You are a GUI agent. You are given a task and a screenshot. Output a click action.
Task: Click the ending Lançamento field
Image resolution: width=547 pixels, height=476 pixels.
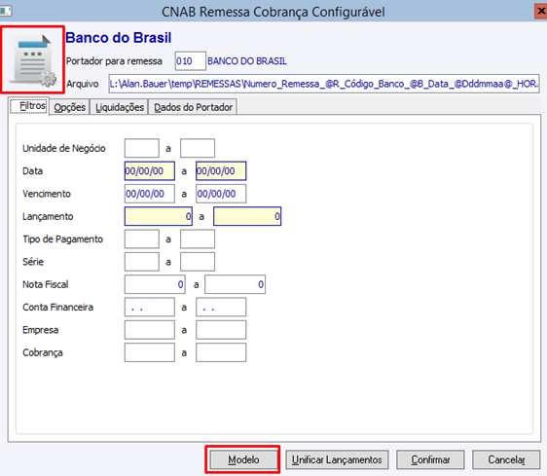click(x=247, y=216)
